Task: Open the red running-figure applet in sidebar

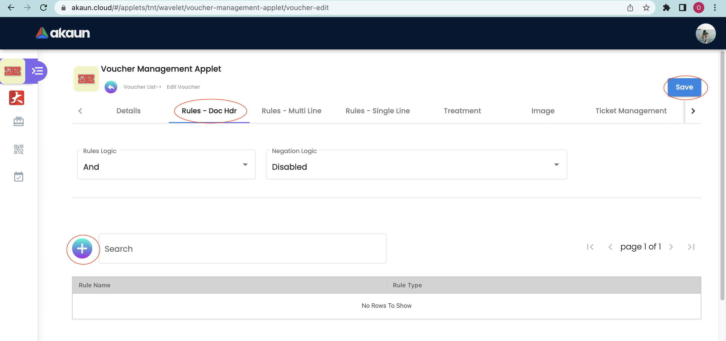Action: tap(17, 98)
